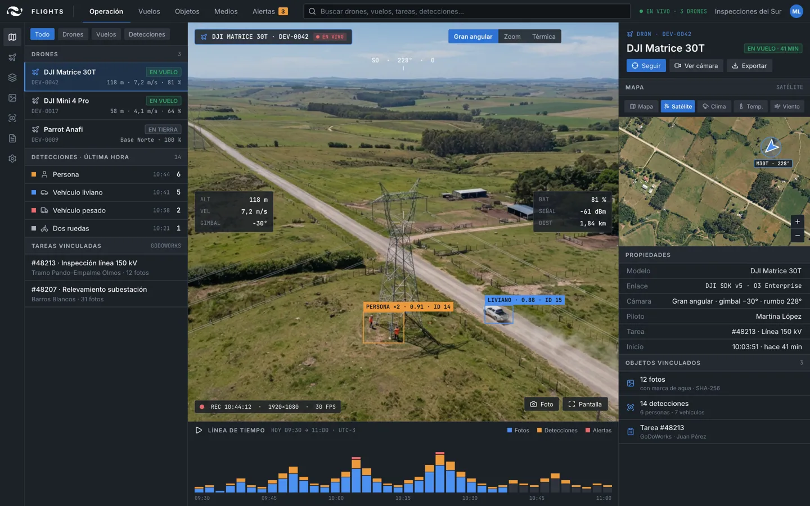Click the pilot name Martina López
This screenshot has height=506, width=810.
point(778,317)
